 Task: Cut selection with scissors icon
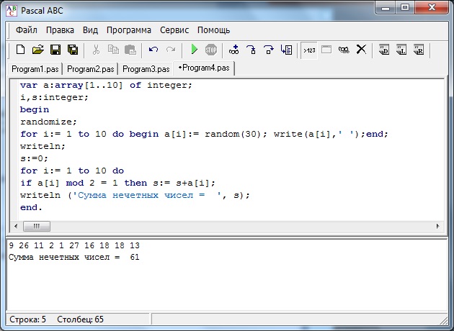[96, 50]
